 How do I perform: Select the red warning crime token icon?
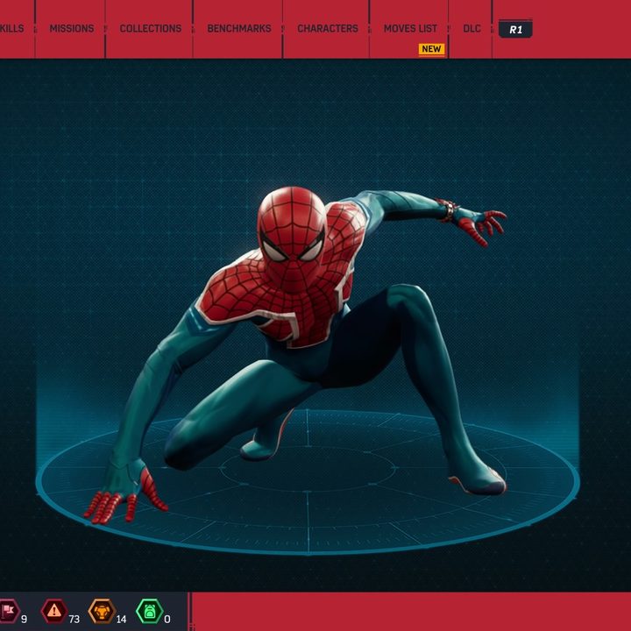point(54,611)
